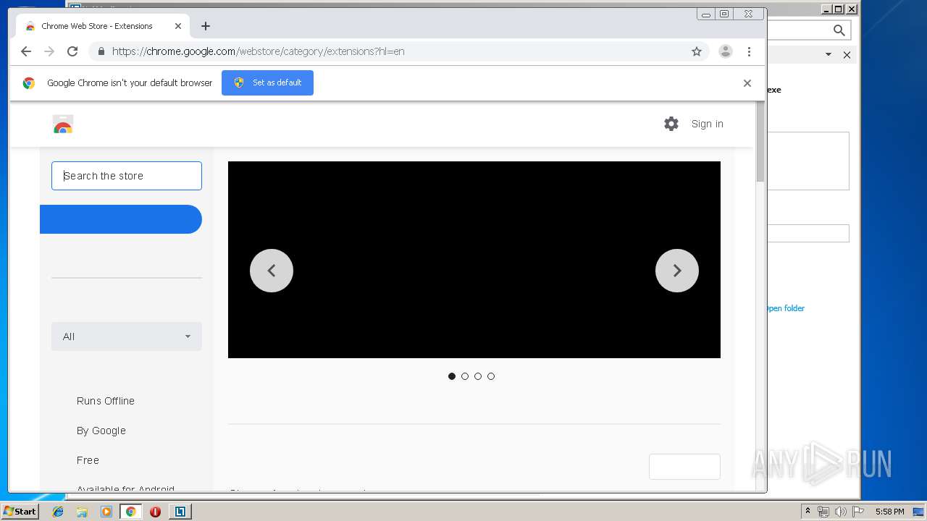Open the volume tray icon

tap(841, 512)
